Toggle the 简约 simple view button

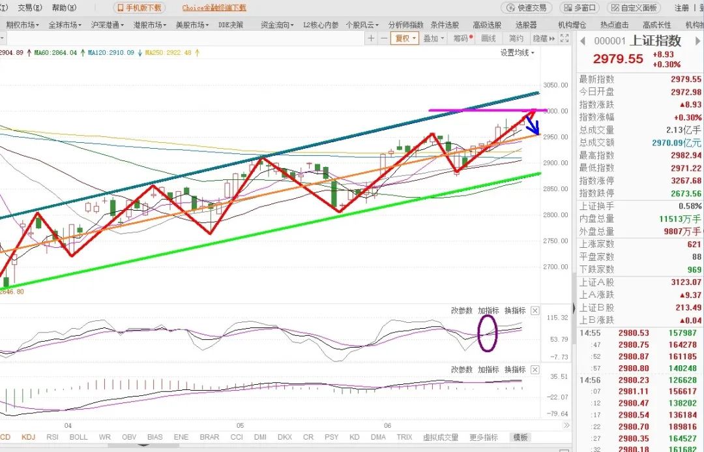[516, 38]
